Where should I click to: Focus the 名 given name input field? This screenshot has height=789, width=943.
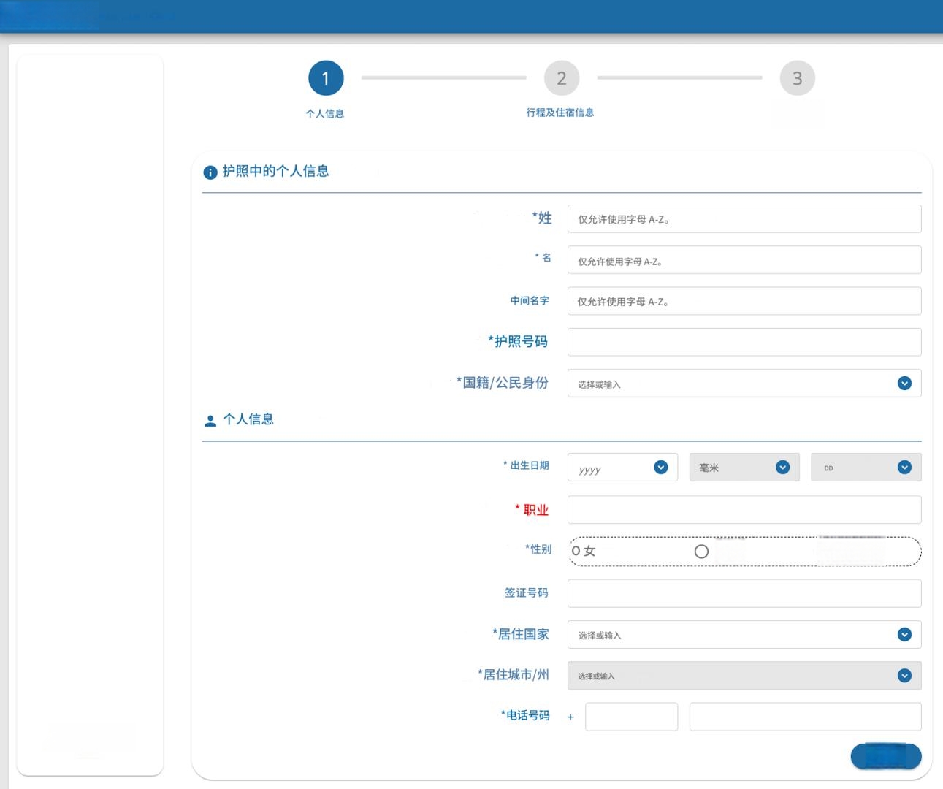click(x=744, y=260)
